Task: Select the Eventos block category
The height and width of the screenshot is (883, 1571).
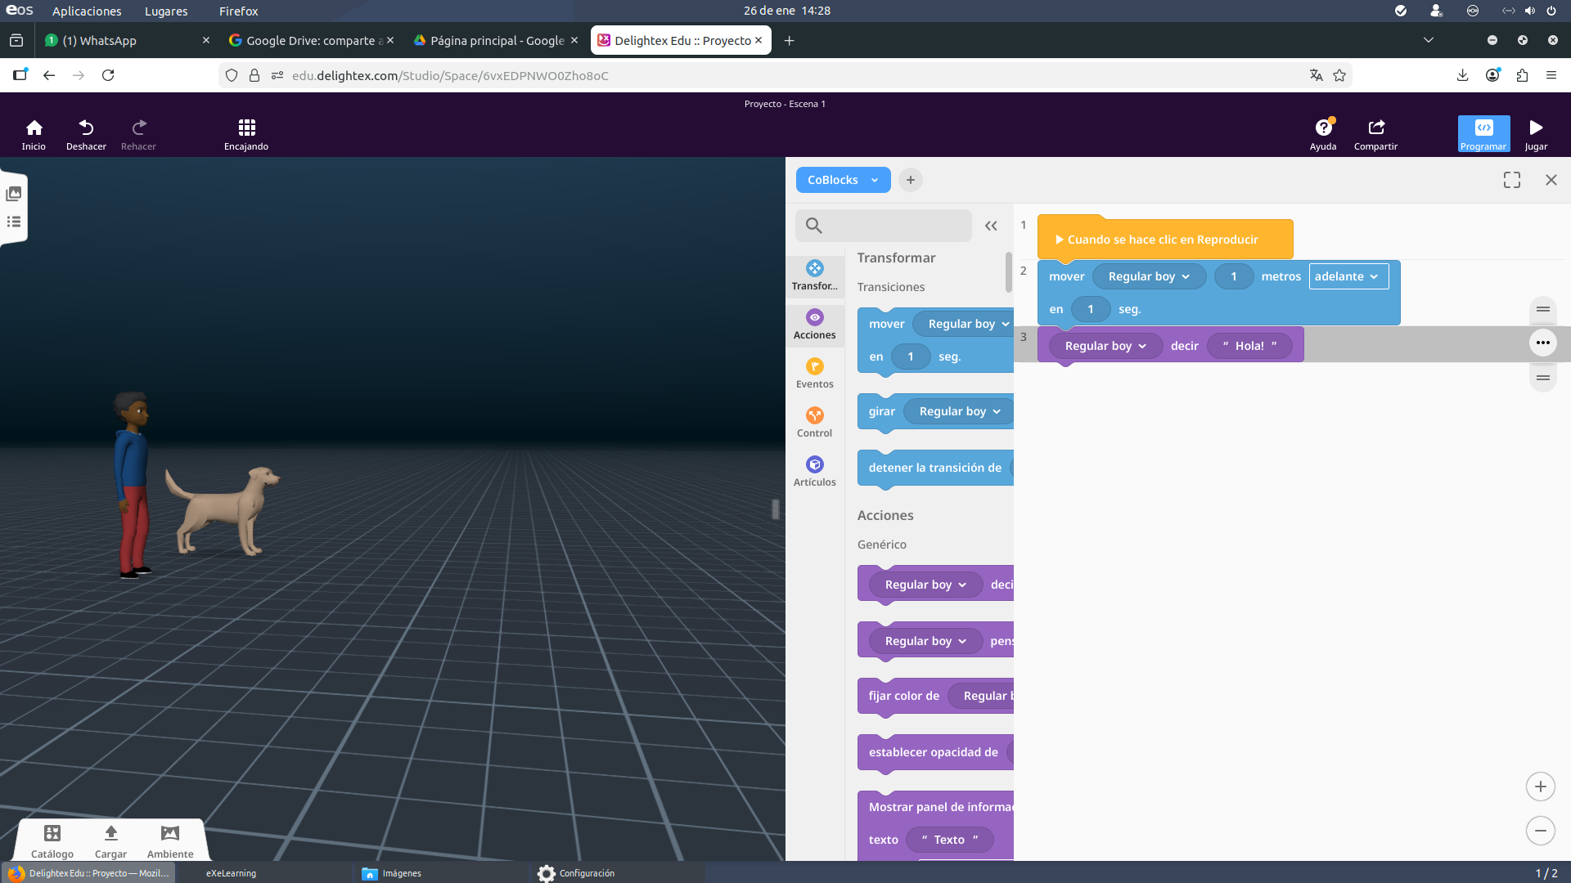Action: point(814,373)
